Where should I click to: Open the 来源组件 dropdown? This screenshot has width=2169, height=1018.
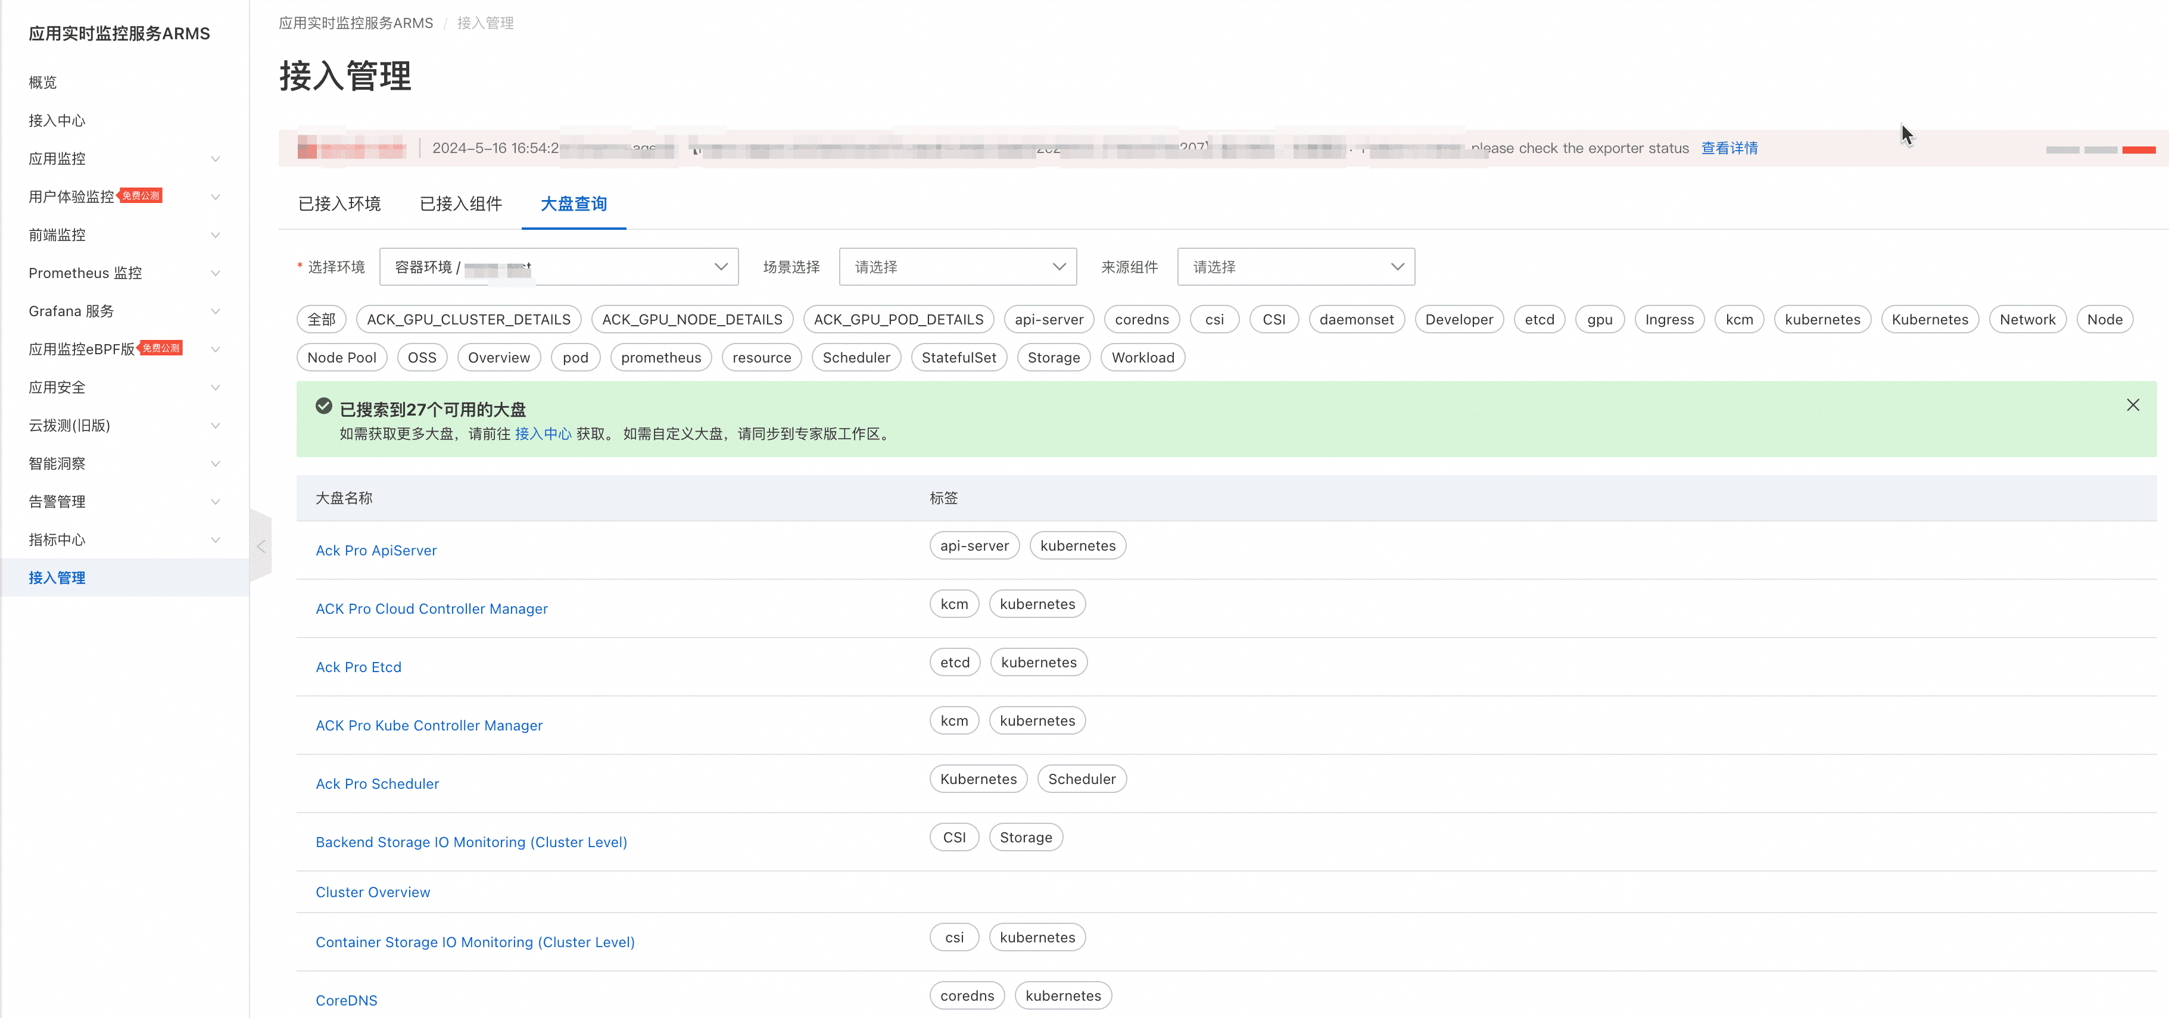[x=1295, y=267]
